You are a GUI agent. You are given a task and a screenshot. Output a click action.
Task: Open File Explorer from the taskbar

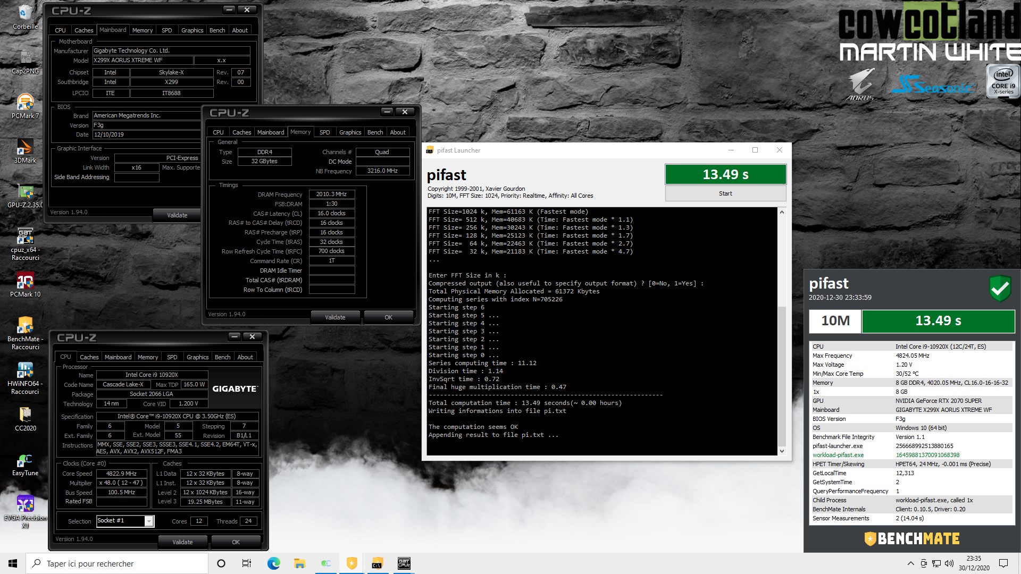(x=299, y=563)
